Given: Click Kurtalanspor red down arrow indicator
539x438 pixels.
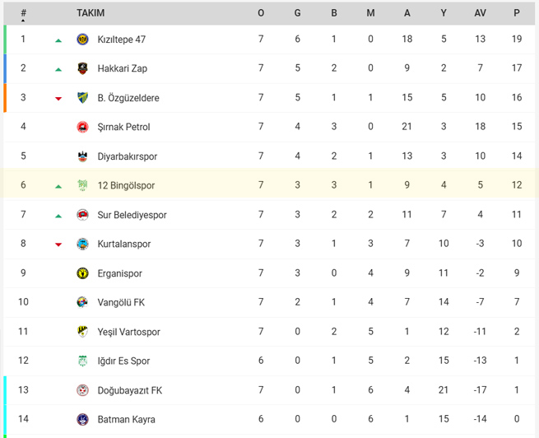Looking at the screenshot, I should 58,245.
